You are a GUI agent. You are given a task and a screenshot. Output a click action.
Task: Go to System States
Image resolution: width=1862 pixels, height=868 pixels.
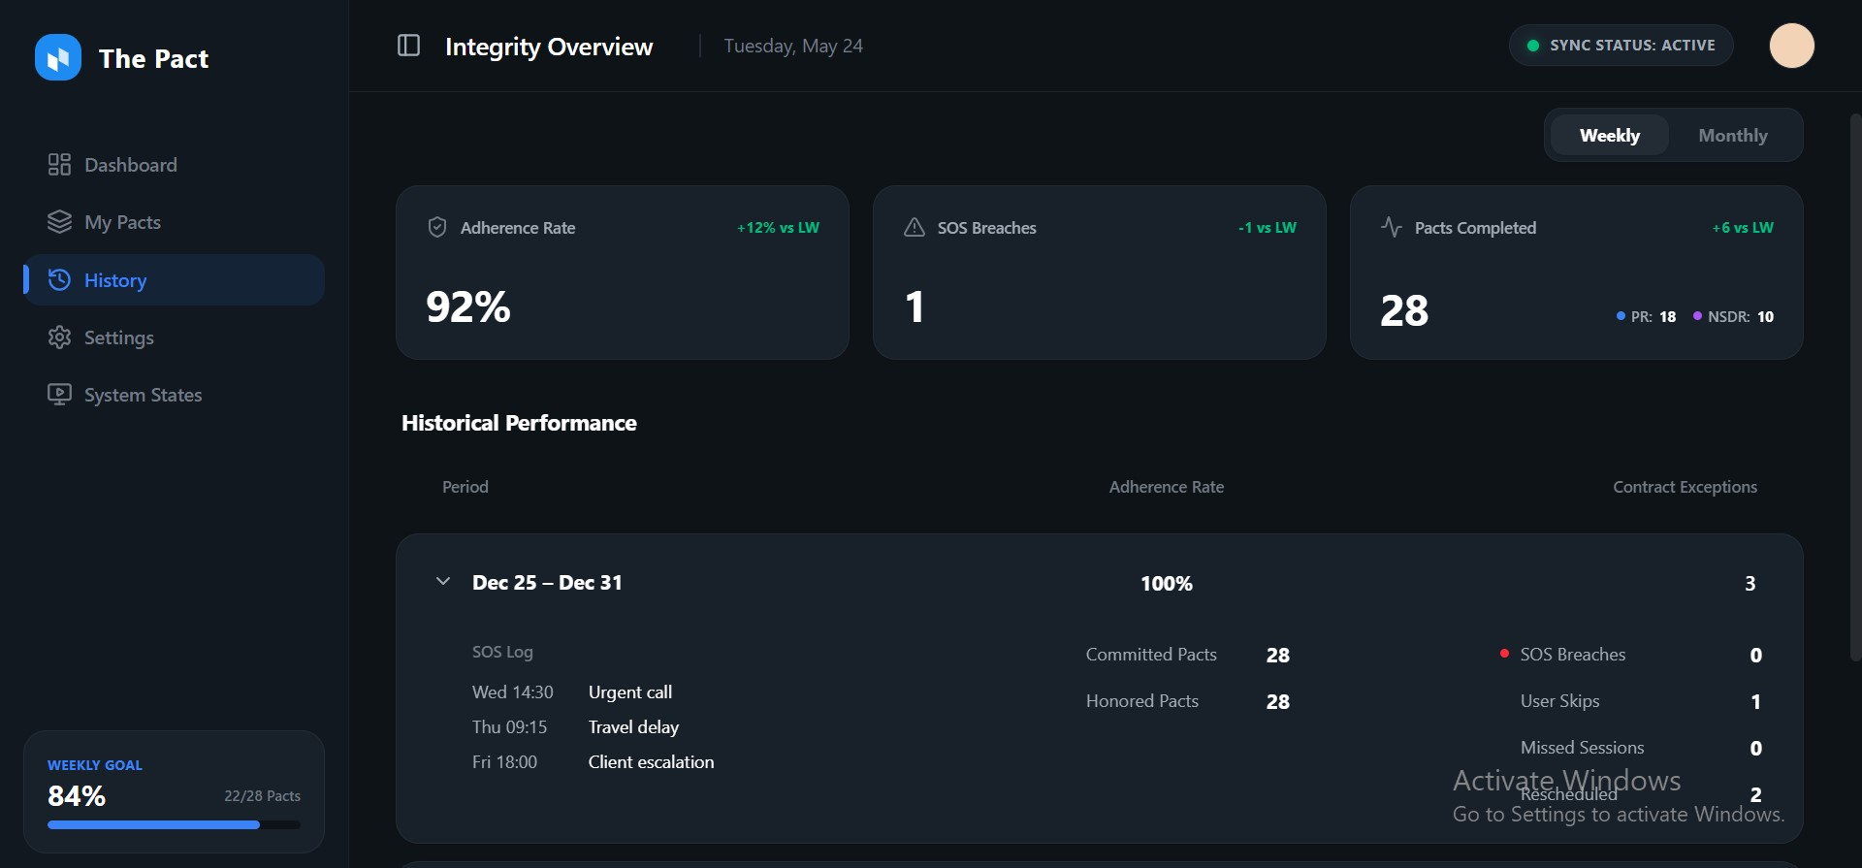coord(175,395)
